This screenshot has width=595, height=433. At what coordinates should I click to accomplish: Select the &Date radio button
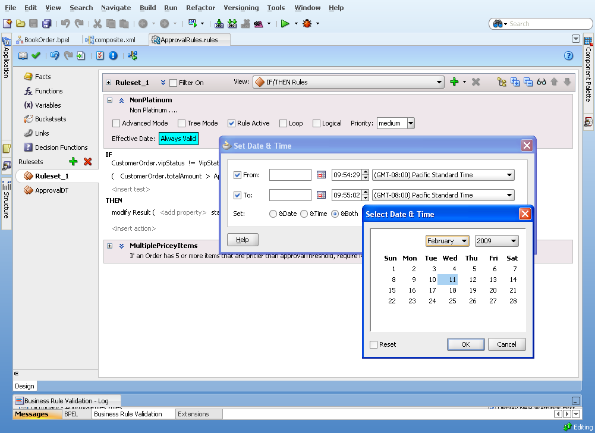(273, 214)
